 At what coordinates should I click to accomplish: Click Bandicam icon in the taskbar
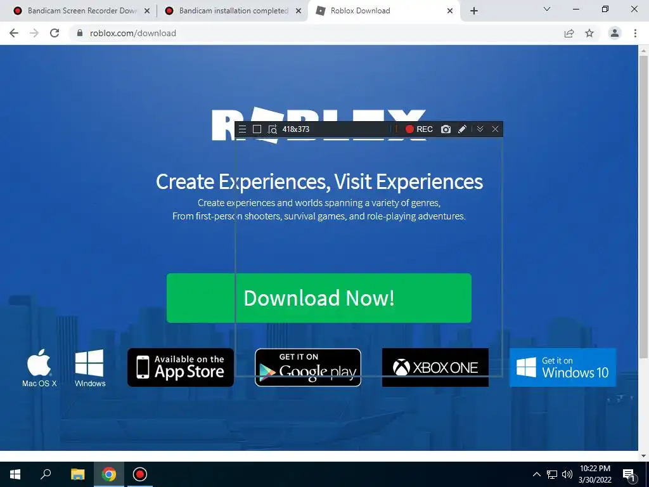140,474
